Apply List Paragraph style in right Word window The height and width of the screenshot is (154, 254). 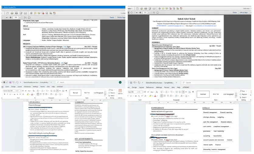(x=228, y=94)
